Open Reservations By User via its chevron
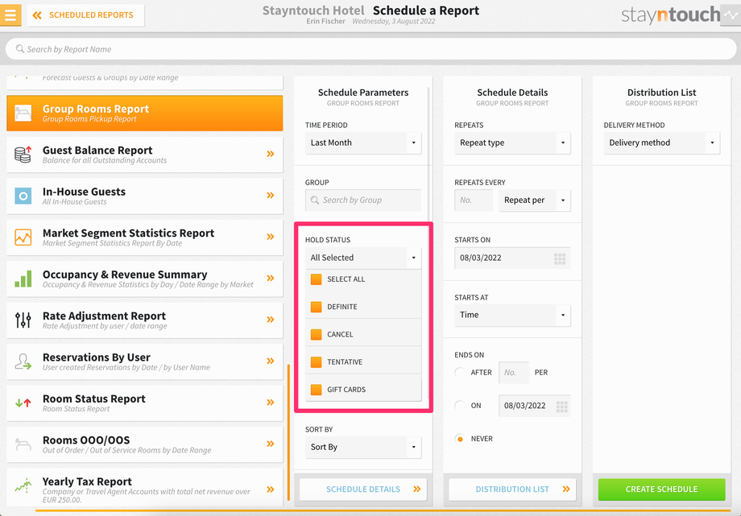Image resolution: width=741 pixels, height=516 pixels. click(271, 361)
